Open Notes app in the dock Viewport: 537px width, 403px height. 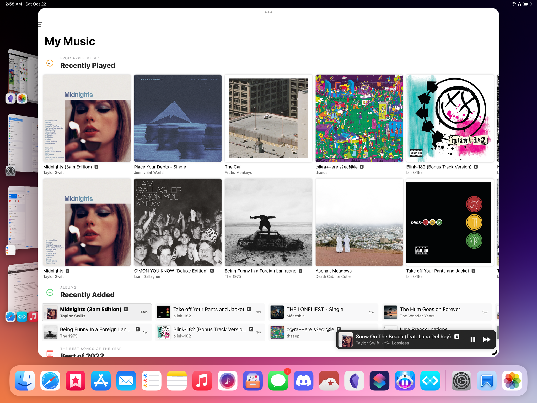177,381
